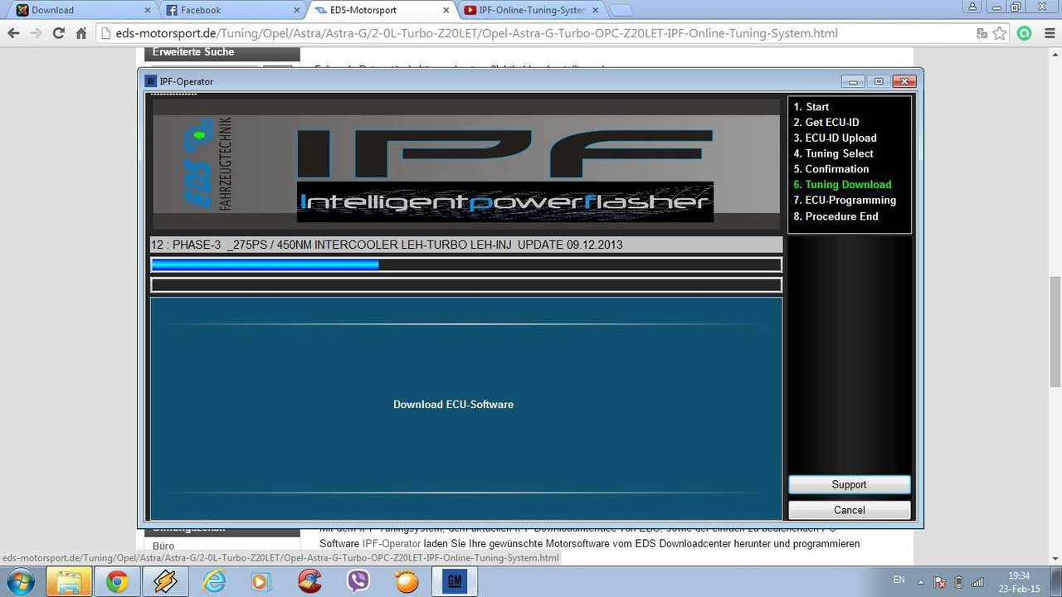The width and height of the screenshot is (1062, 597).
Task: Close the EDS-Motorsport browser tab
Action: pyautogui.click(x=446, y=11)
